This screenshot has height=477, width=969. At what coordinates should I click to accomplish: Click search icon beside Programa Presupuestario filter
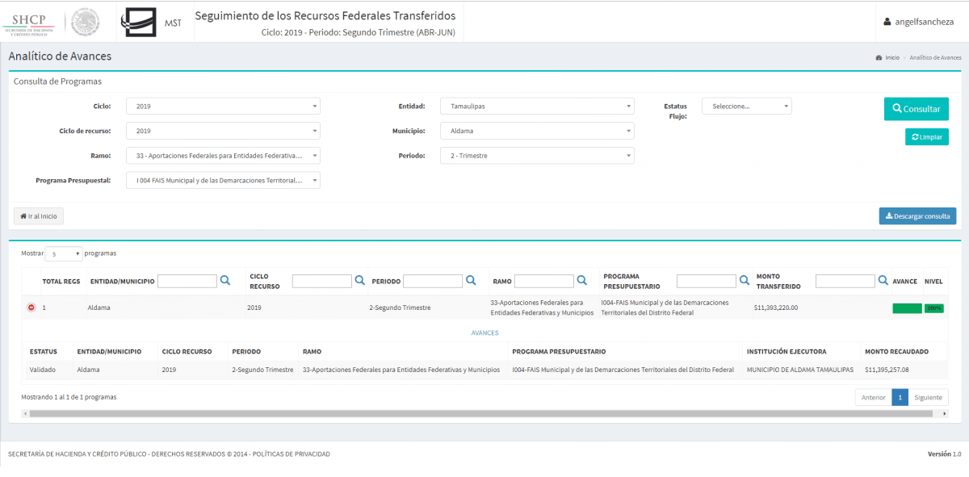pyautogui.click(x=744, y=280)
